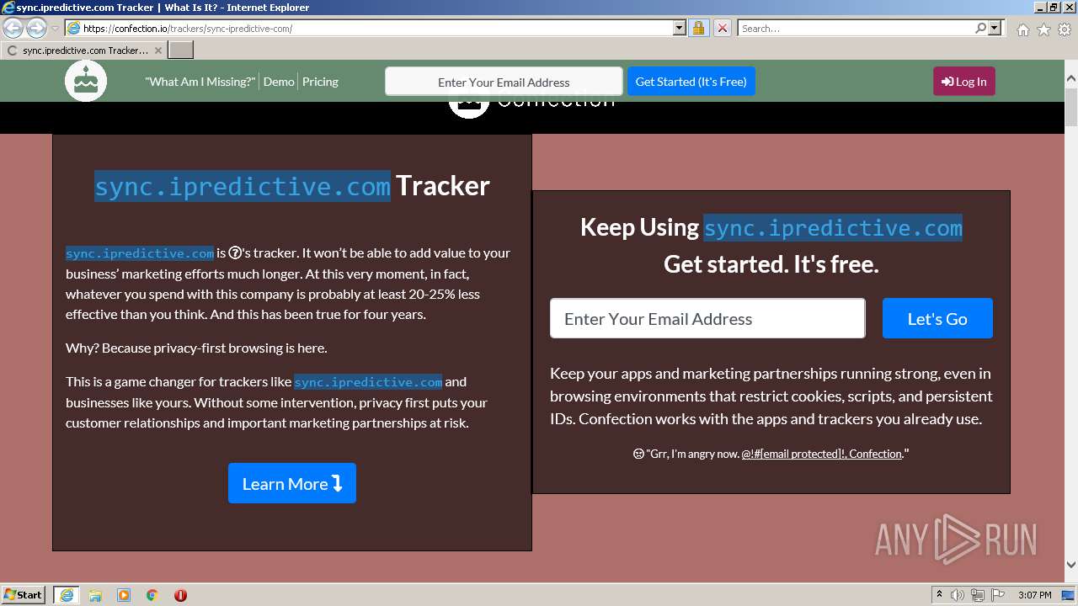Click the main email address input
Viewport: 1078px width, 606px height.
707,318
